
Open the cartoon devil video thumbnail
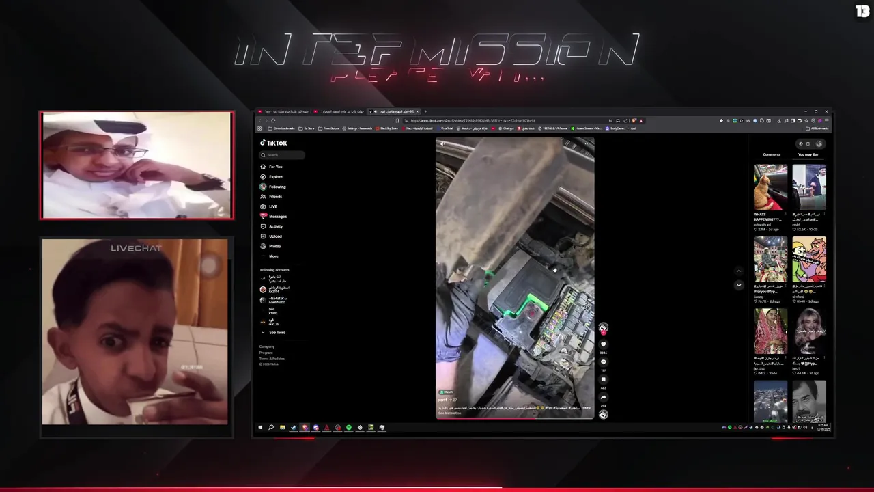pyautogui.click(x=809, y=260)
